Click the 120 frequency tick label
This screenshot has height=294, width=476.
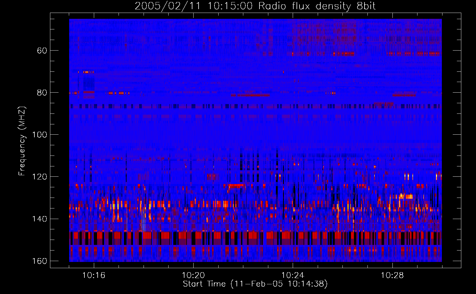tap(39, 177)
